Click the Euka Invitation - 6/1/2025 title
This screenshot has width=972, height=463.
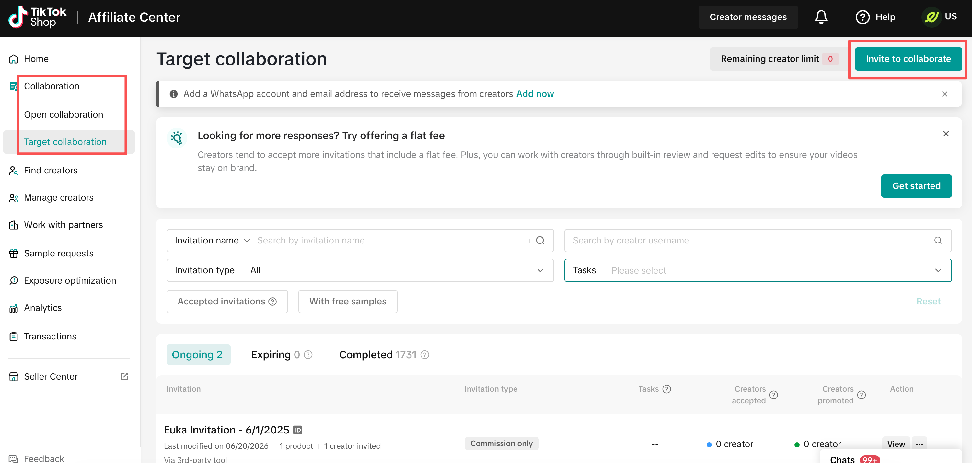click(x=226, y=430)
